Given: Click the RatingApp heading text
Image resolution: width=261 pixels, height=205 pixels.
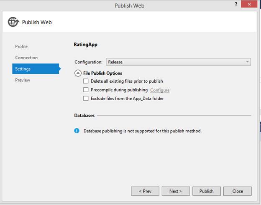Looking at the screenshot, I should coord(85,44).
